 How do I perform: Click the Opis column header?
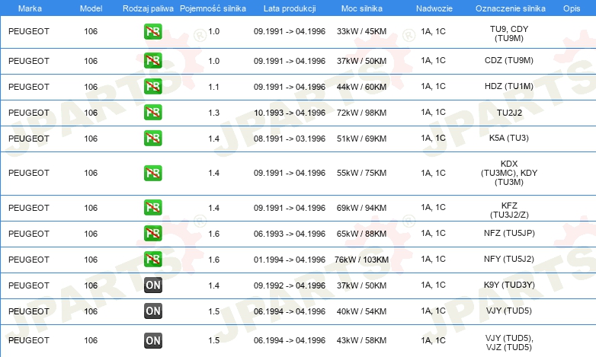(x=572, y=8)
